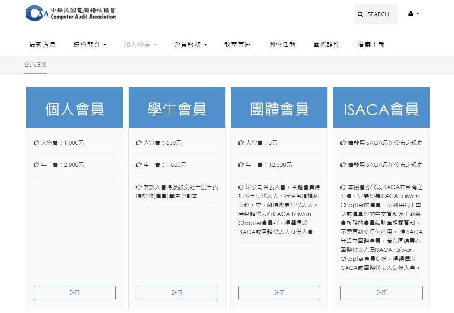Open the user account icon menu
The width and height of the screenshot is (454, 313).
pos(413,14)
